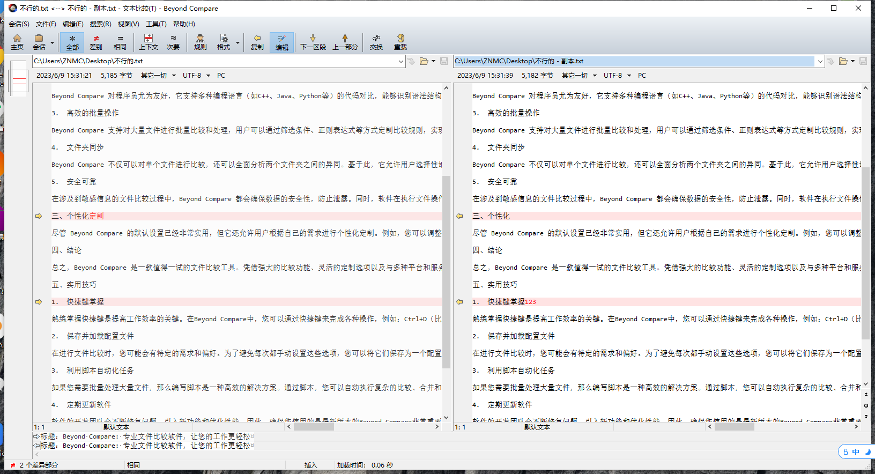Click left copy-to-right arrow at 快捷键掌握
The height and width of the screenshot is (474, 875).
pyautogui.click(x=39, y=302)
